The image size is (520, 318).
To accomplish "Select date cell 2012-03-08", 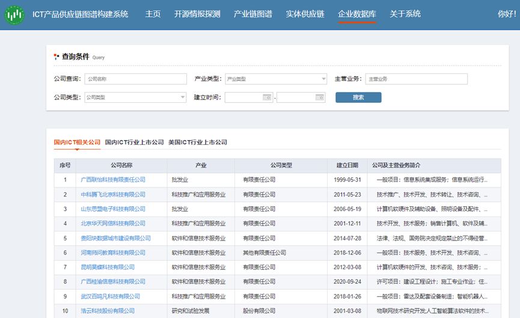I will pos(347,268).
